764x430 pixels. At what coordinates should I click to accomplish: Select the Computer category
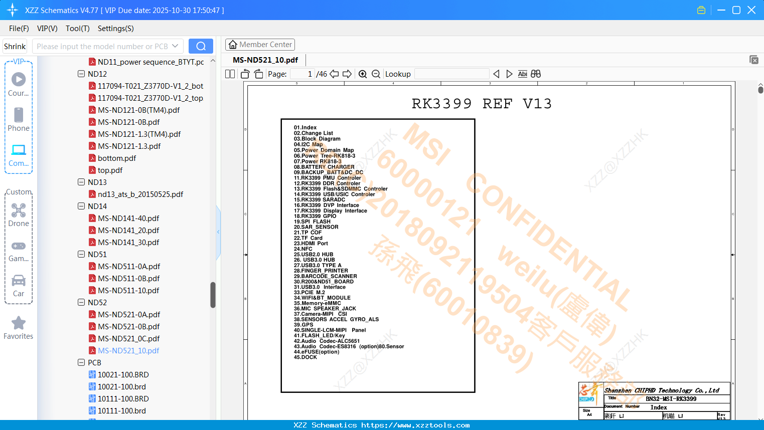click(19, 155)
